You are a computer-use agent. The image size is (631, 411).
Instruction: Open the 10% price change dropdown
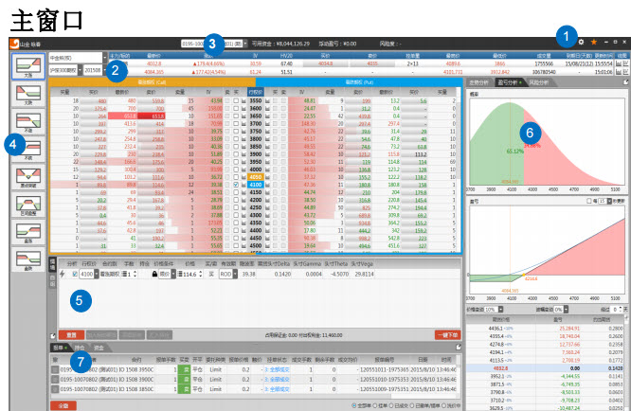500,310
